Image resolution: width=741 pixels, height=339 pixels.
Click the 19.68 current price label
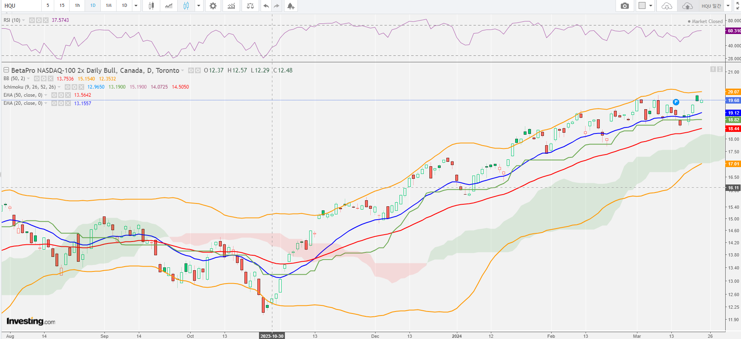coord(733,100)
